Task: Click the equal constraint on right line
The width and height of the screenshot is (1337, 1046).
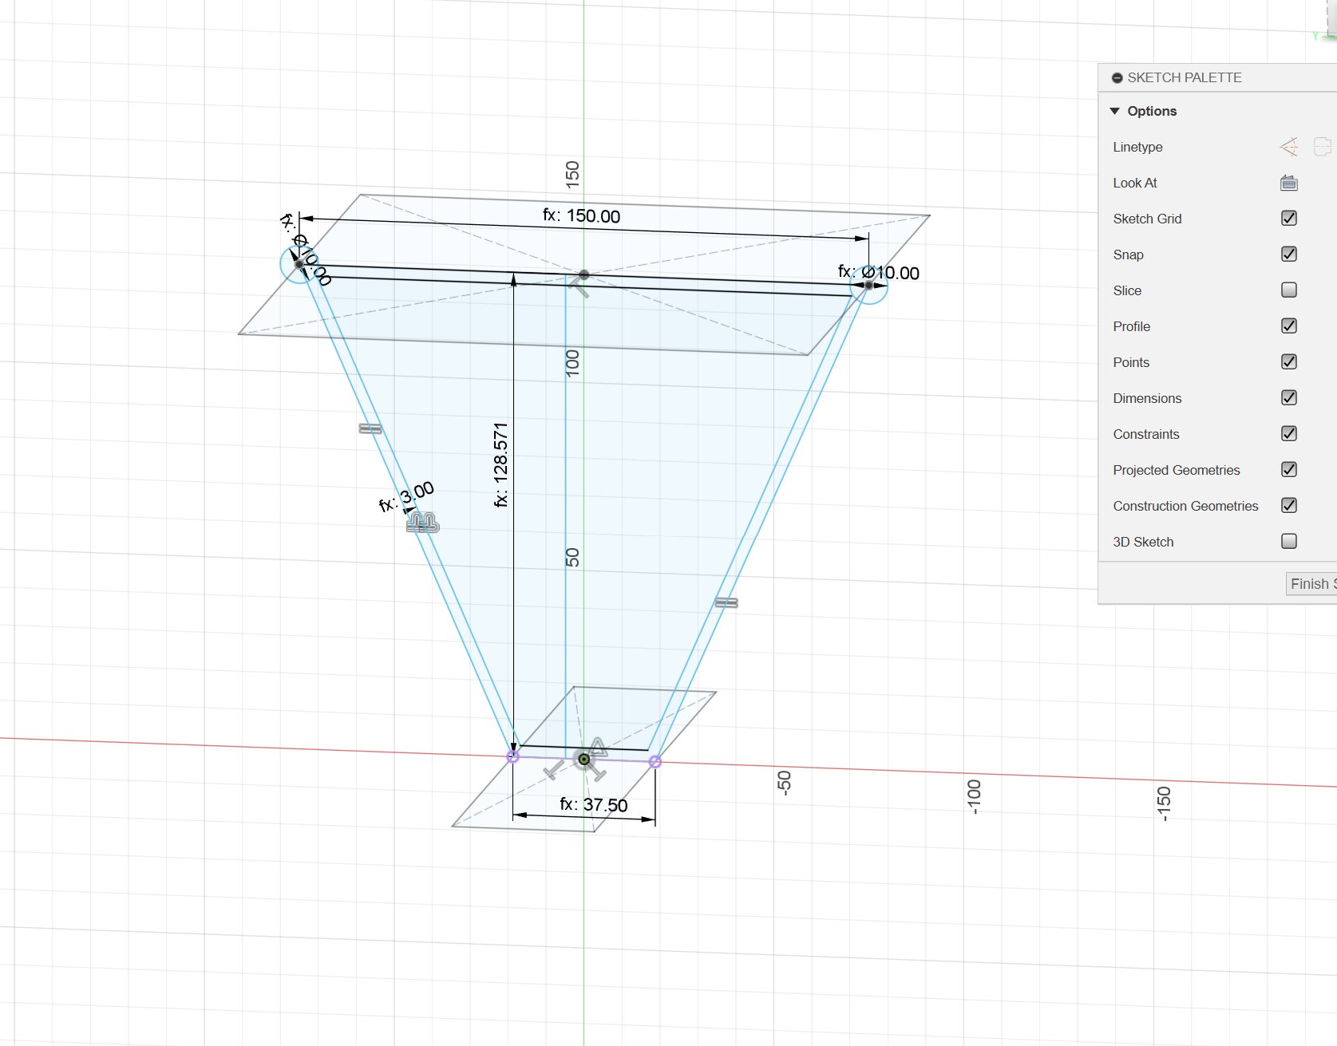Action: tap(726, 602)
